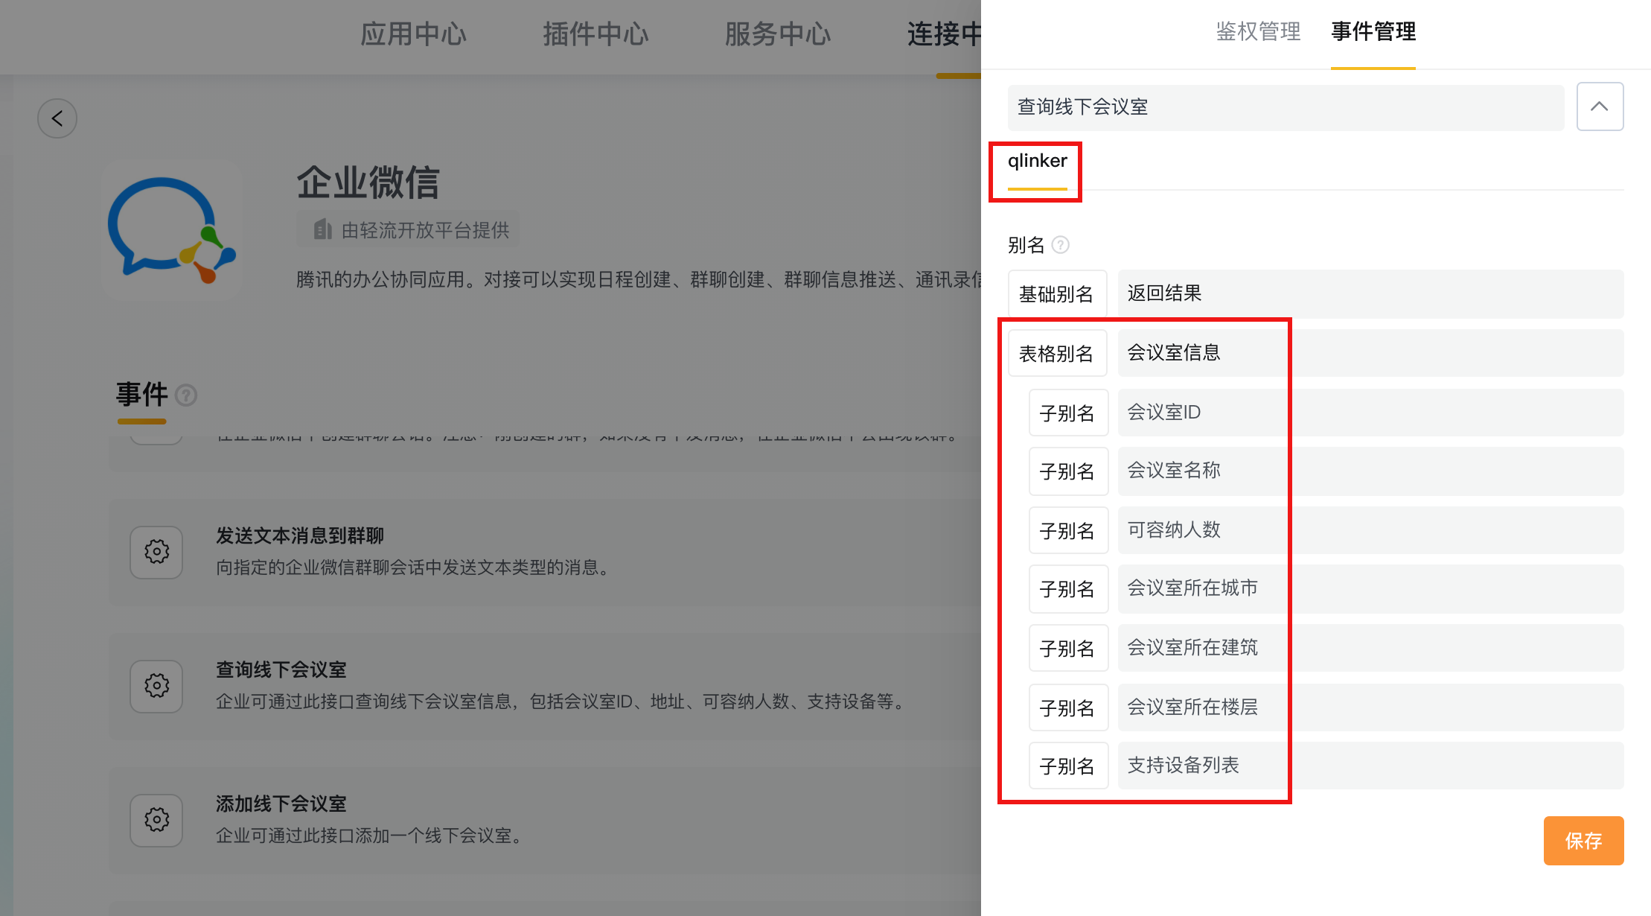Open 连接中心 in top navigation
The image size is (1651, 916).
click(x=944, y=34)
